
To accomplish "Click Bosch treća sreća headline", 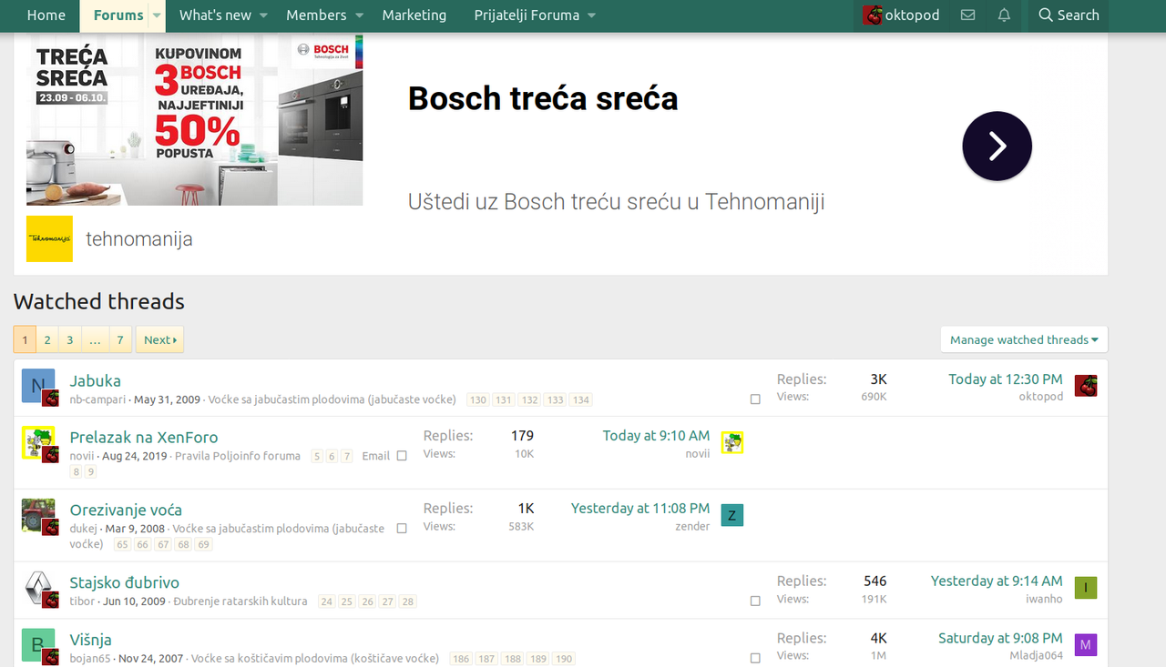I will pos(543,97).
